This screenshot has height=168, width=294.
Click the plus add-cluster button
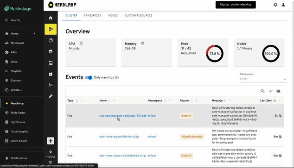tap(51, 141)
